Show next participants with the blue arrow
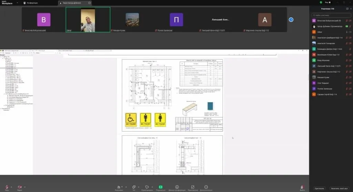Screen dimensions: 353x192 [291, 20]
